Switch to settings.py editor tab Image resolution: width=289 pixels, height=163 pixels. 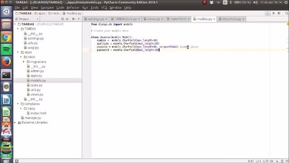click(96, 19)
